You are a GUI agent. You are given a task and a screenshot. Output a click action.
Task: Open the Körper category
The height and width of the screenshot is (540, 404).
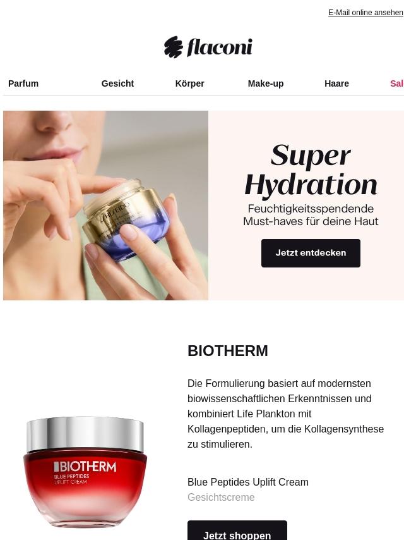(x=190, y=83)
